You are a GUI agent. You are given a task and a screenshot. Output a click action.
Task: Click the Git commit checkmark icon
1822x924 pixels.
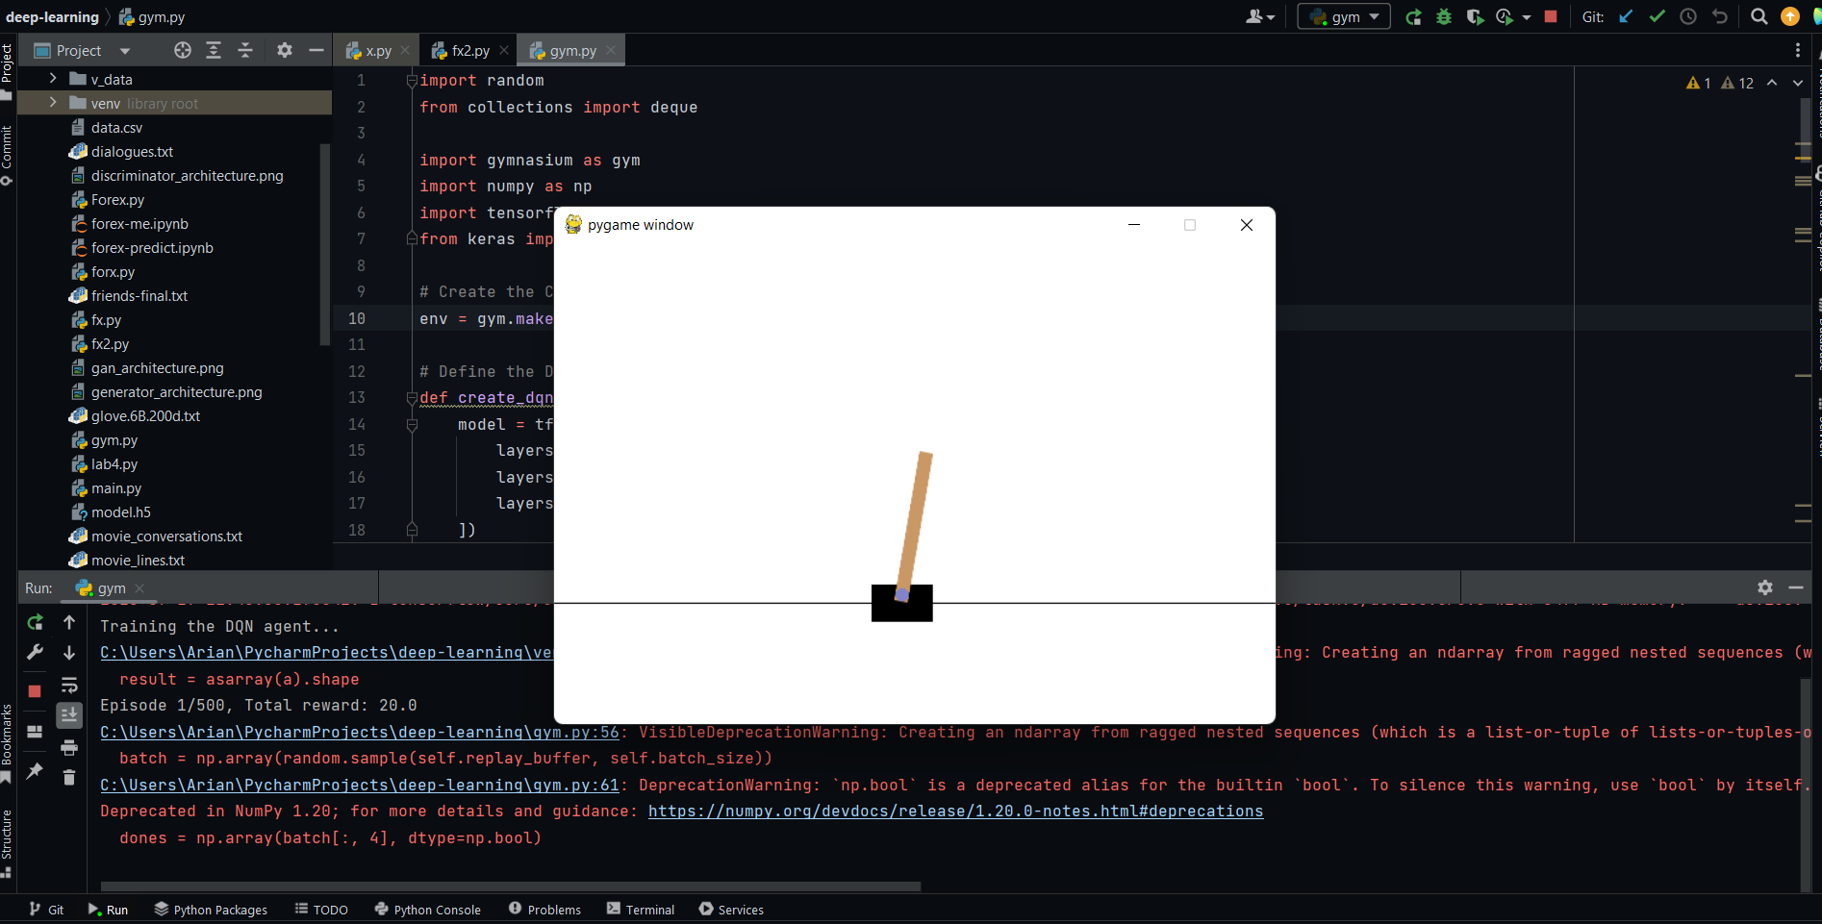[1657, 16]
